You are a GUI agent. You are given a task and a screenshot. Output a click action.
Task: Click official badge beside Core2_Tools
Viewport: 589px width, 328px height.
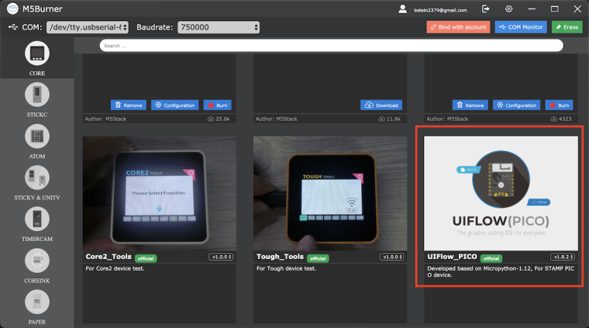click(x=146, y=258)
